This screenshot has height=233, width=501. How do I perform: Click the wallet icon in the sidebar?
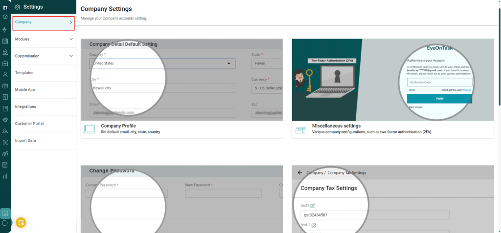[x=5, y=85]
